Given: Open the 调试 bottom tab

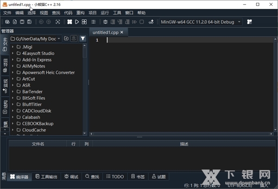Looking at the screenshot, I should point(71,176).
